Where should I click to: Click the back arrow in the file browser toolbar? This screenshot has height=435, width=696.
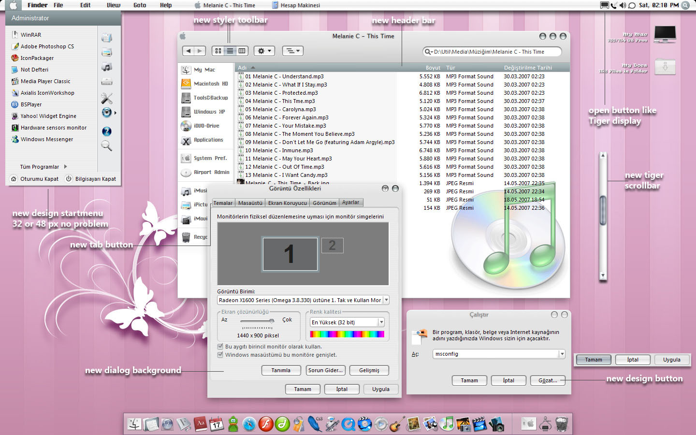[188, 51]
